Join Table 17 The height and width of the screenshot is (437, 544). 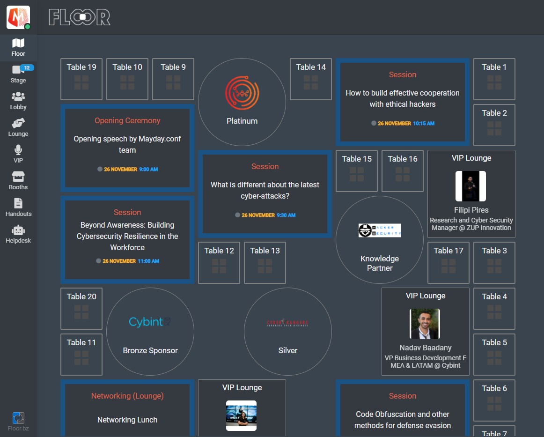click(x=448, y=263)
